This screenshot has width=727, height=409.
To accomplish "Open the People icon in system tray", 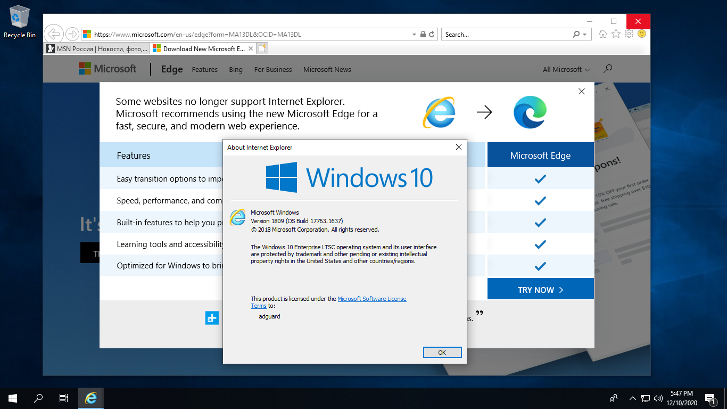I will click(x=614, y=398).
